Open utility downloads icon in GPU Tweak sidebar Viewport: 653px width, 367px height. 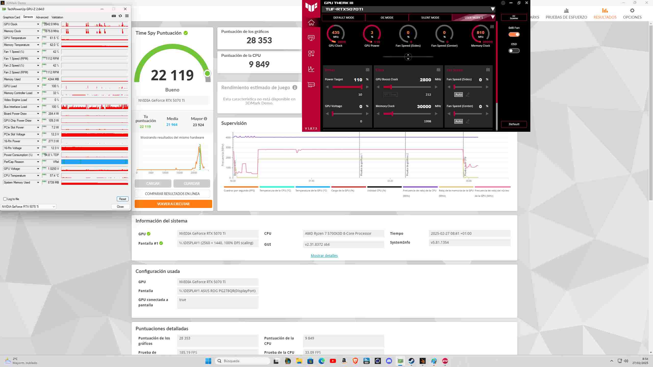pyautogui.click(x=311, y=54)
